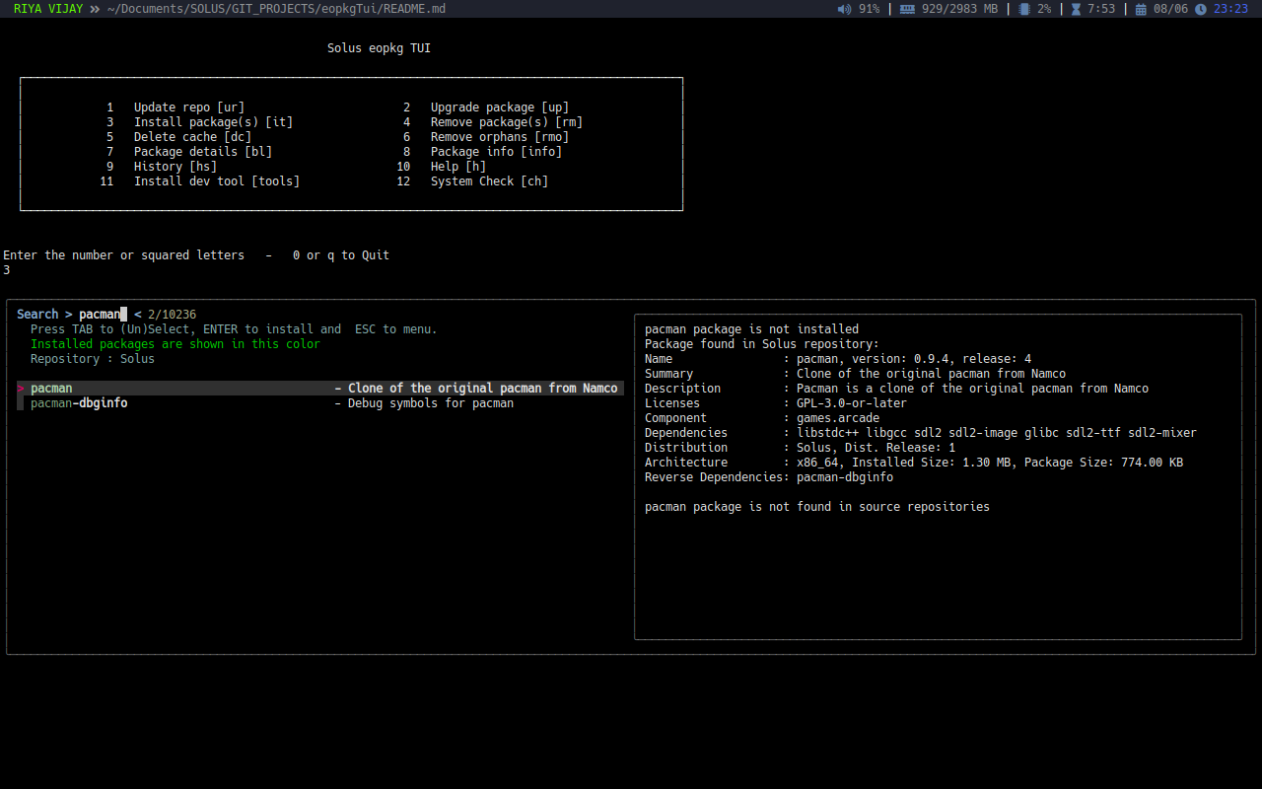Click the clock icon beside 23:23
The image size is (1262, 789).
pos(1200,9)
